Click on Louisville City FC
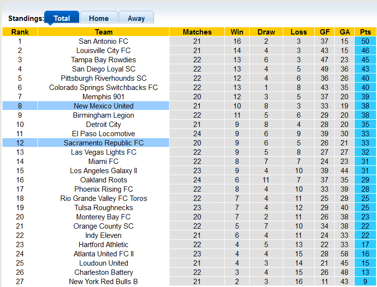 point(103,51)
